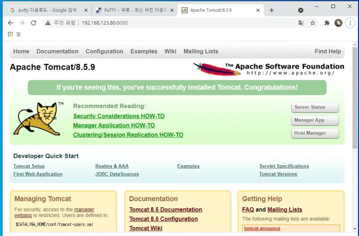Open the Tomcat 8.5 Configuration link
Viewport: 359px width, 236px height.
coord(164,219)
